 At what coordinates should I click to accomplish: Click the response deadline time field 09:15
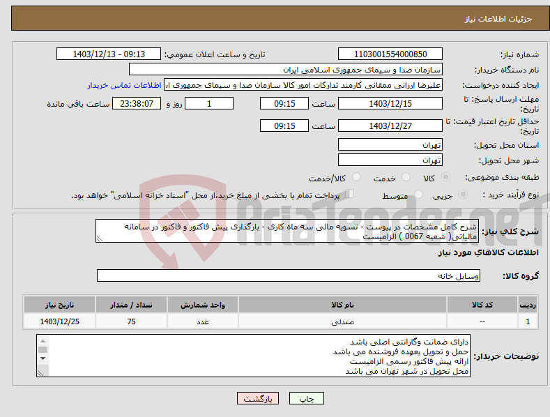coord(284,103)
